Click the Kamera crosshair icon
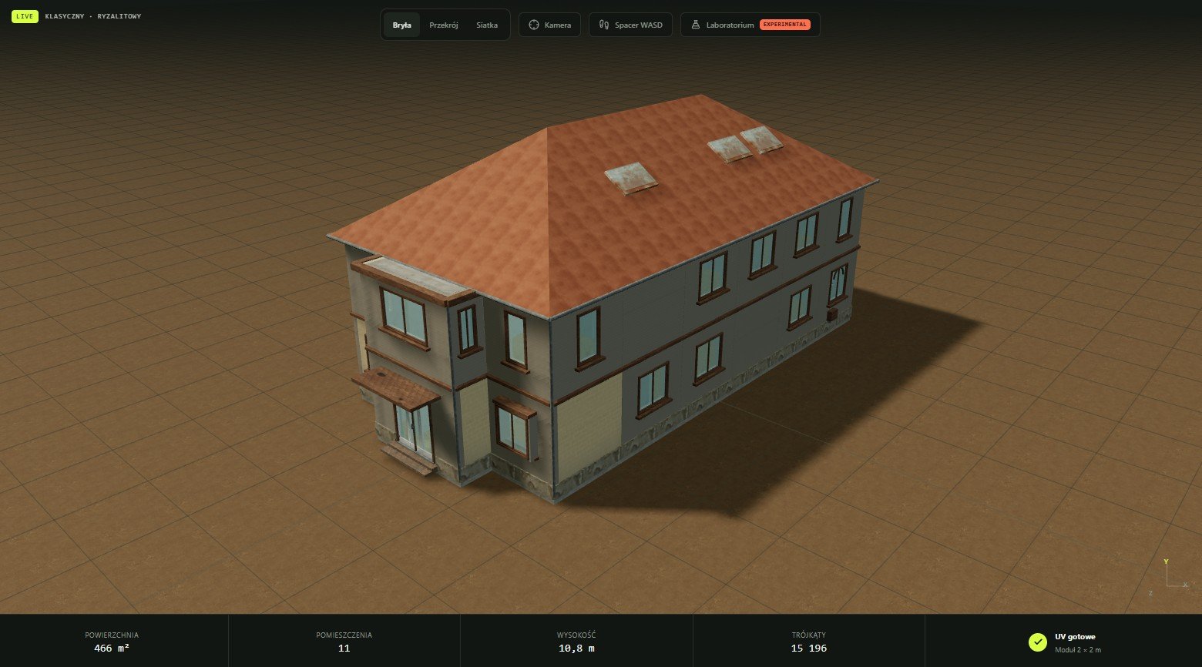This screenshot has width=1202, height=667. [x=533, y=25]
